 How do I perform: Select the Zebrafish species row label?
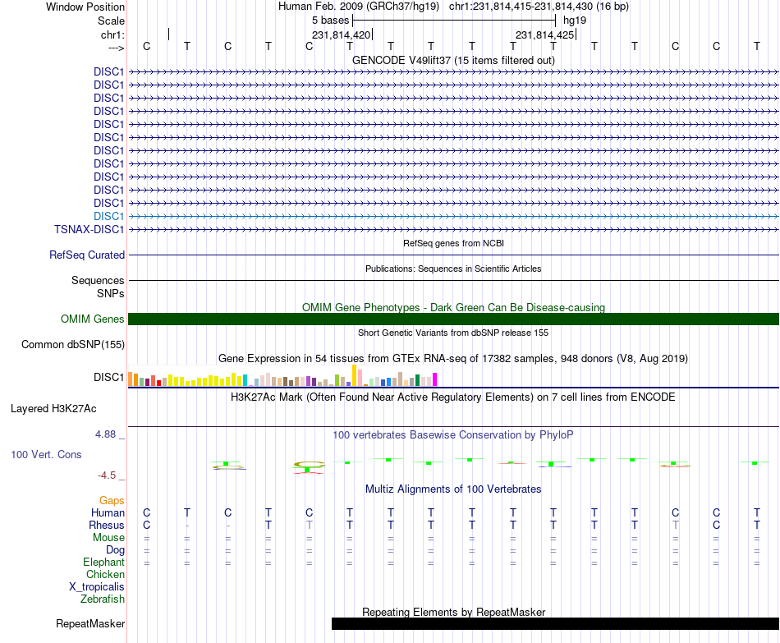point(103,599)
